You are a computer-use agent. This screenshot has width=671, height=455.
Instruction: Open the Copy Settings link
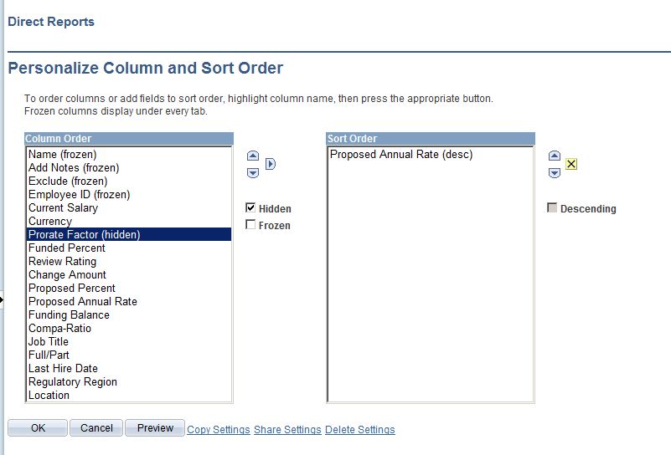[x=219, y=430]
